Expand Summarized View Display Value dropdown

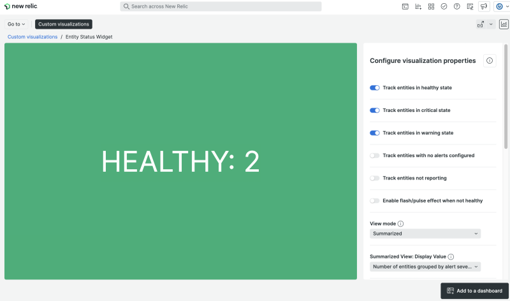(425, 267)
